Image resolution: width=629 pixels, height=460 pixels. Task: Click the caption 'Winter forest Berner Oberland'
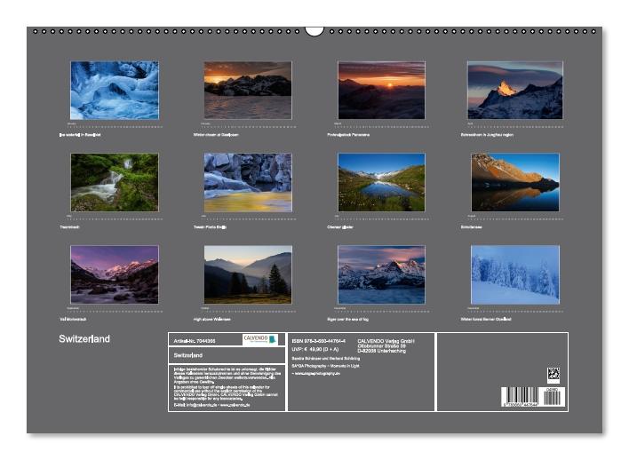click(x=486, y=319)
